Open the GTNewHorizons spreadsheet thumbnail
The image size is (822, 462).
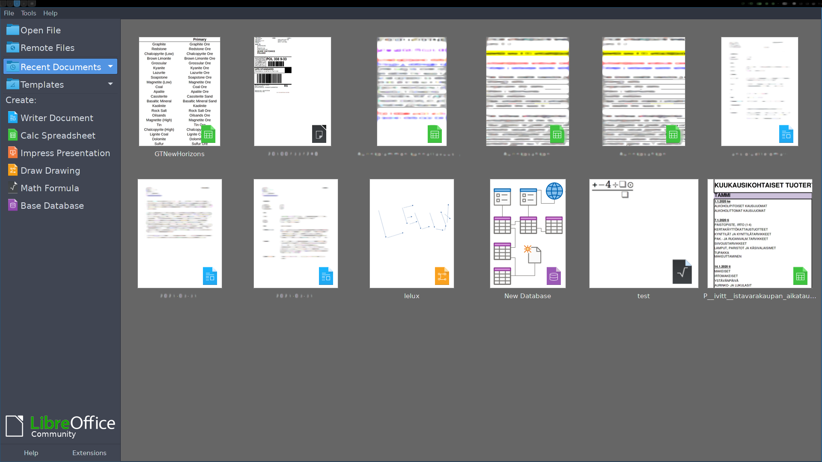[179, 92]
